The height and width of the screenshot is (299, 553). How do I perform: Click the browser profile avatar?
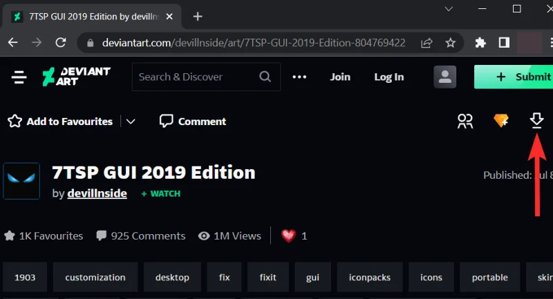[529, 43]
